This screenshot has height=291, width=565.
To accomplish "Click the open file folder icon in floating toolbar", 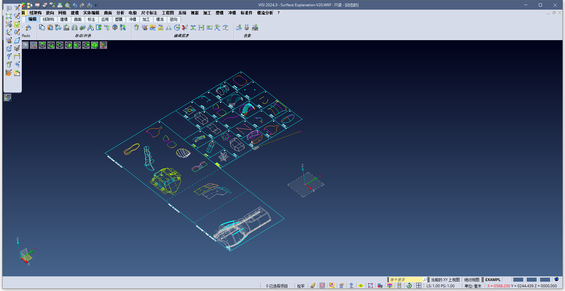I will (x=17, y=73).
